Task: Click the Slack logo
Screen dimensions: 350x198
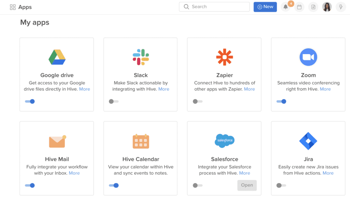Action: (x=141, y=57)
